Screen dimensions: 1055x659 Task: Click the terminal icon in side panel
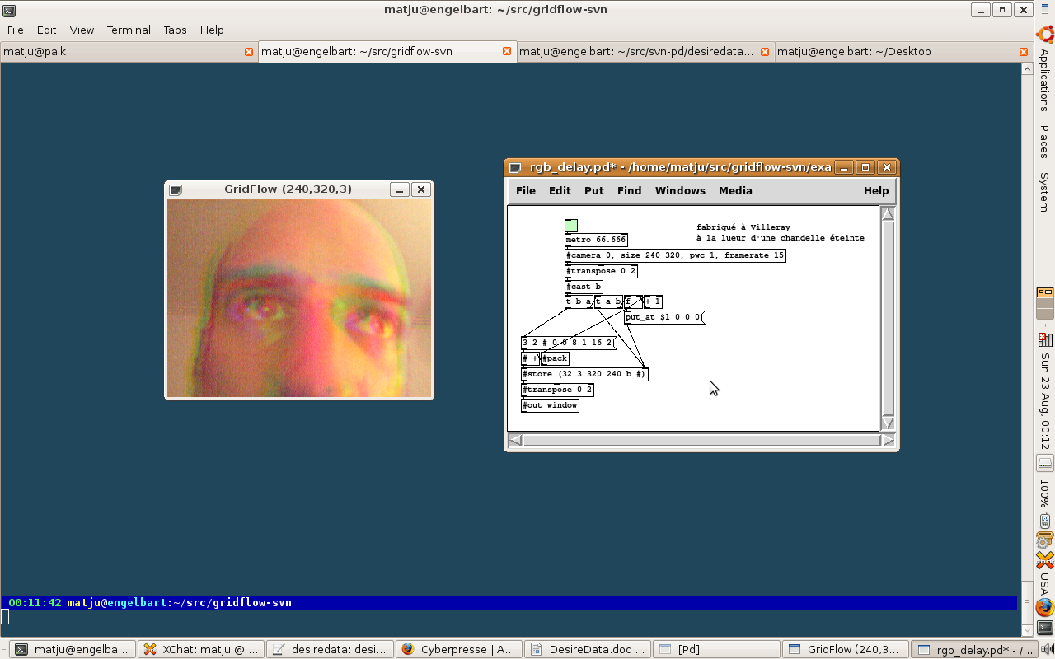[1044, 628]
